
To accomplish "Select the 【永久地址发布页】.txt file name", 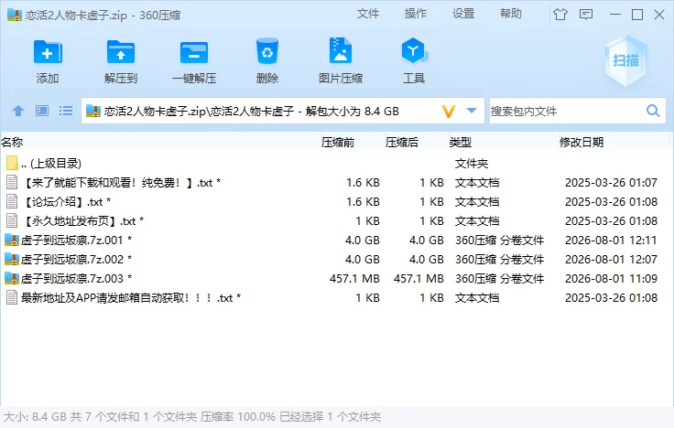I will [82, 221].
